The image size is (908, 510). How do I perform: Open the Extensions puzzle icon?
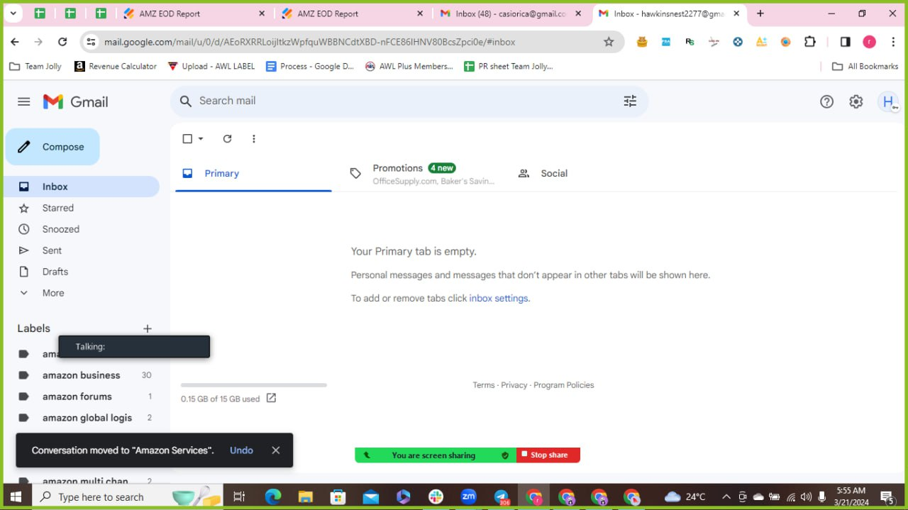tap(810, 42)
